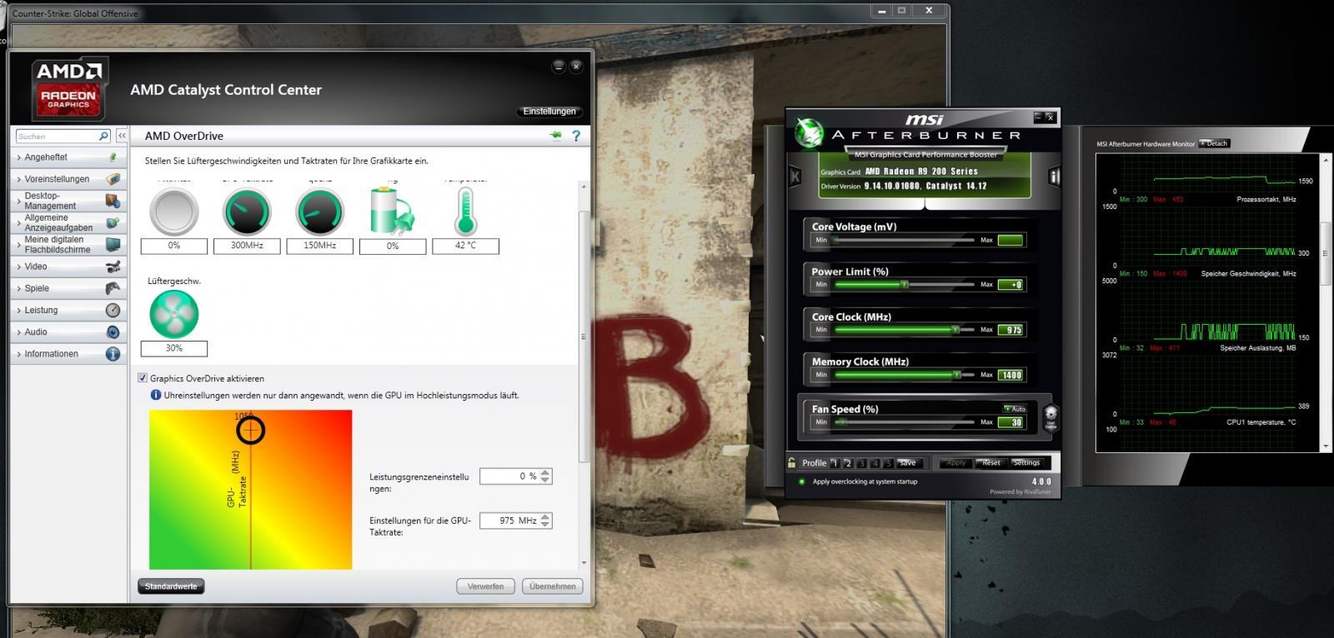Screen dimensions: 1334x638
Task: Click the Core Clock 975 value box
Action: pos(1011,330)
